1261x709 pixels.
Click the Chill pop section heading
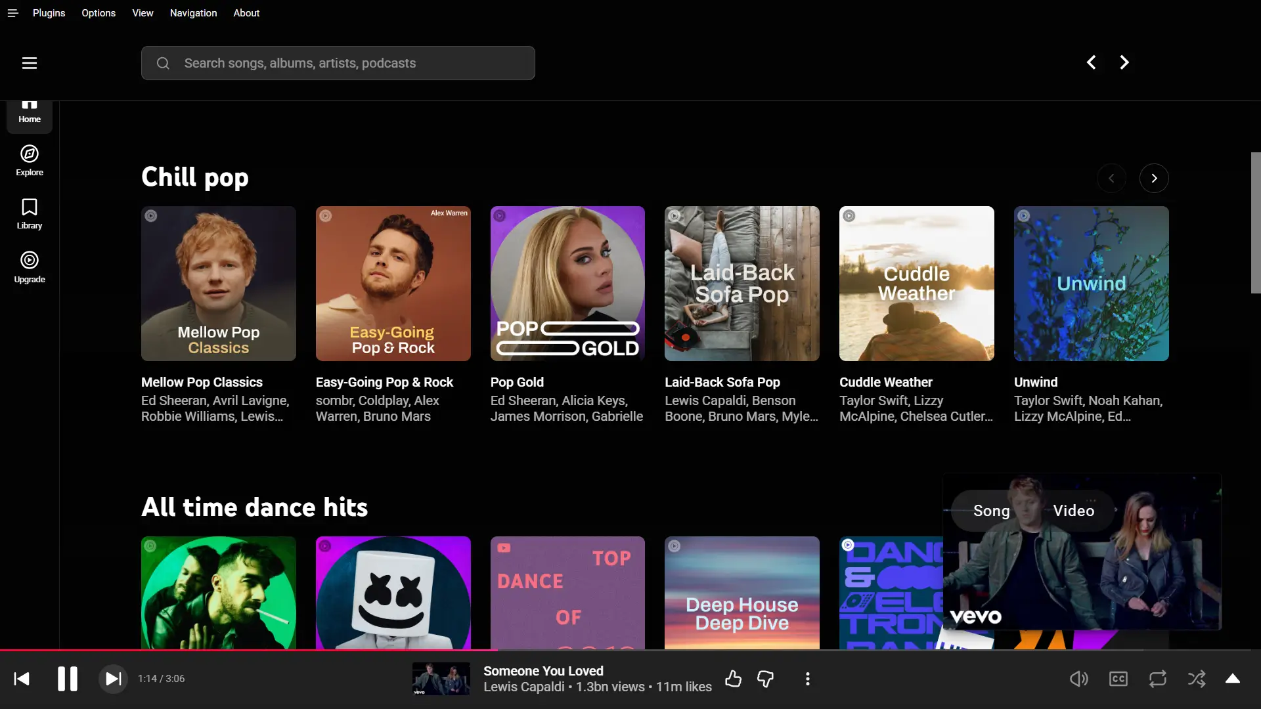pyautogui.click(x=195, y=177)
